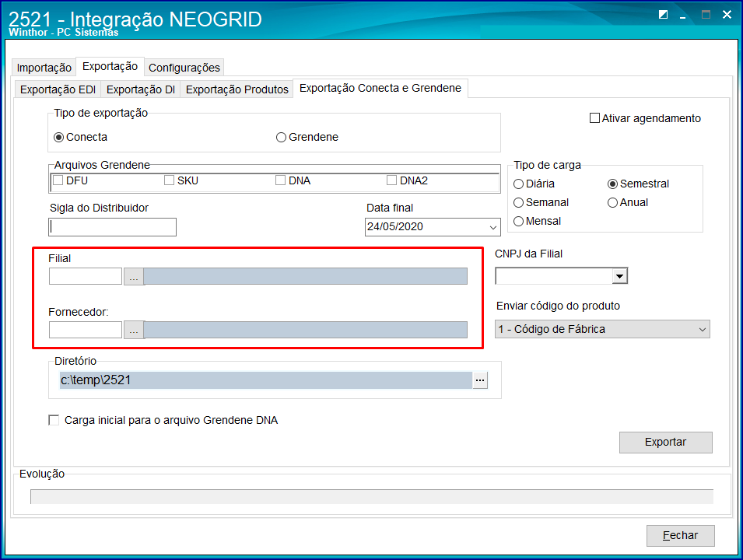Viewport: 743px width, 560px height.
Task: Open Fornecedor lookup ellipsis button
Action: tap(134, 331)
